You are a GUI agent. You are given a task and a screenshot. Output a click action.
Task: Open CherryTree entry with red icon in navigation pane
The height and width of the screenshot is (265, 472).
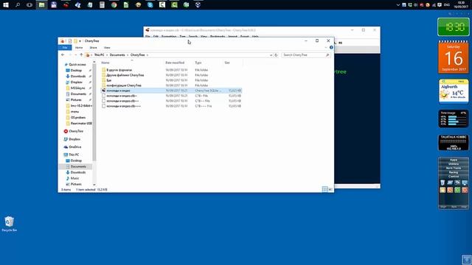(x=75, y=131)
